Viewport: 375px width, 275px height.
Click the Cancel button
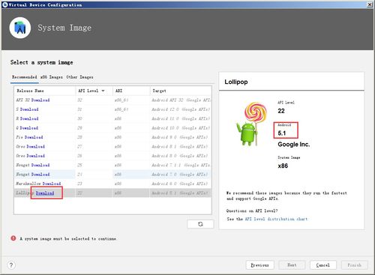point(322,265)
